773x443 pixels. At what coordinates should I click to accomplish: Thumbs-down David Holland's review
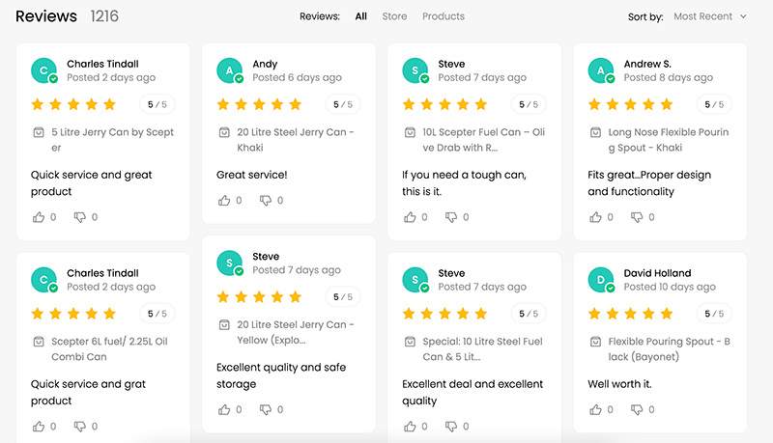point(637,409)
